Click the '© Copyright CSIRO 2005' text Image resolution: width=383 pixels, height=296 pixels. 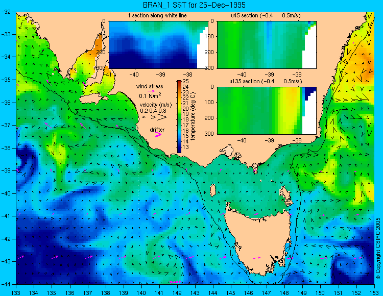(378, 249)
